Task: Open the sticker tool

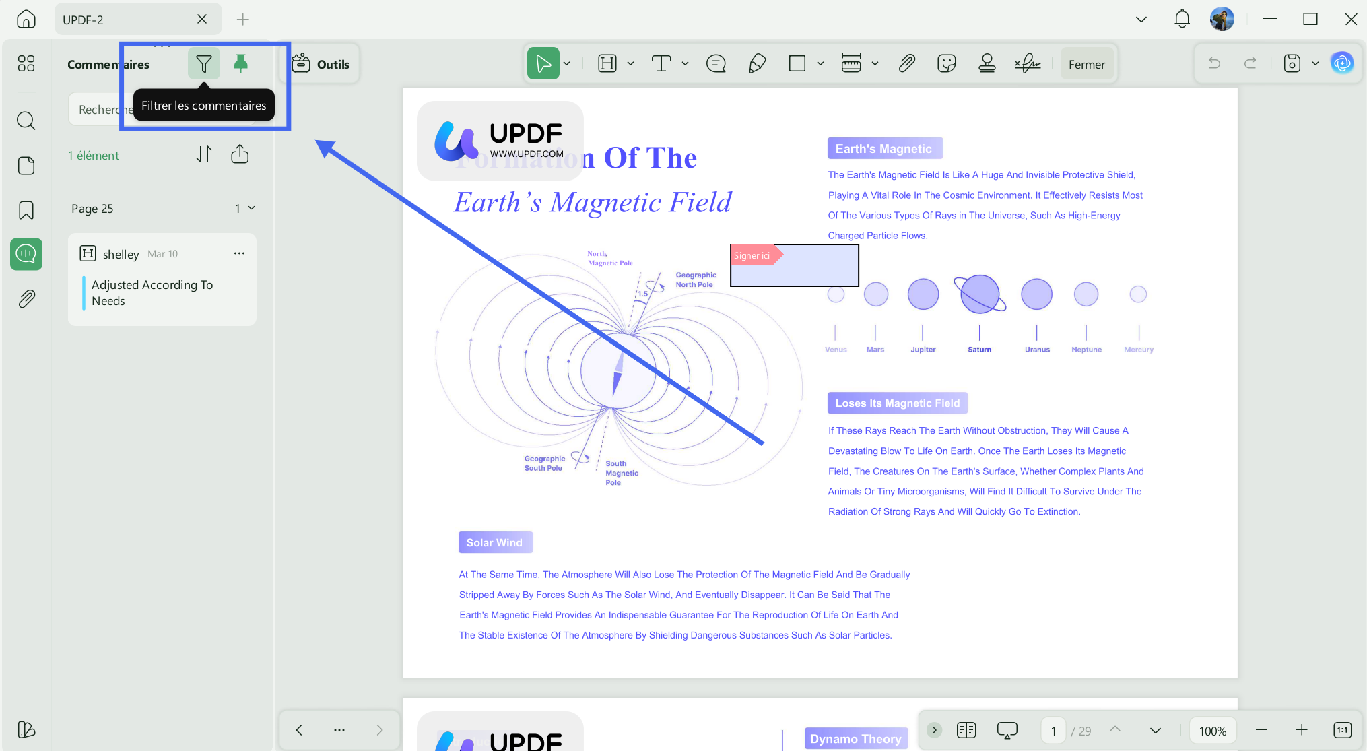Action: click(x=947, y=64)
